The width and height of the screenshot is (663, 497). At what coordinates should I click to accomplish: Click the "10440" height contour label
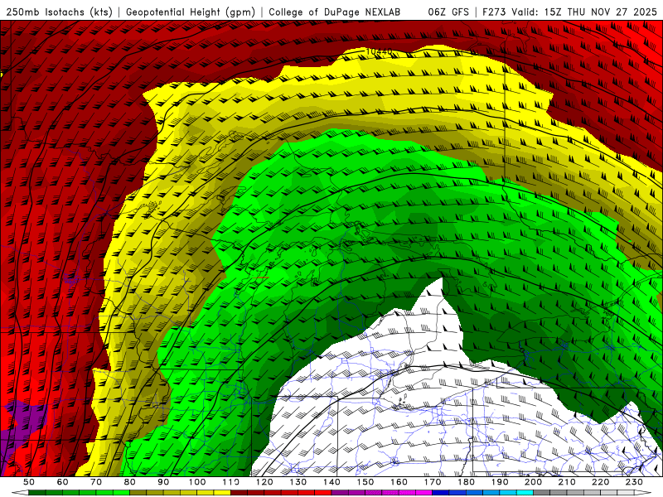coord(380,51)
